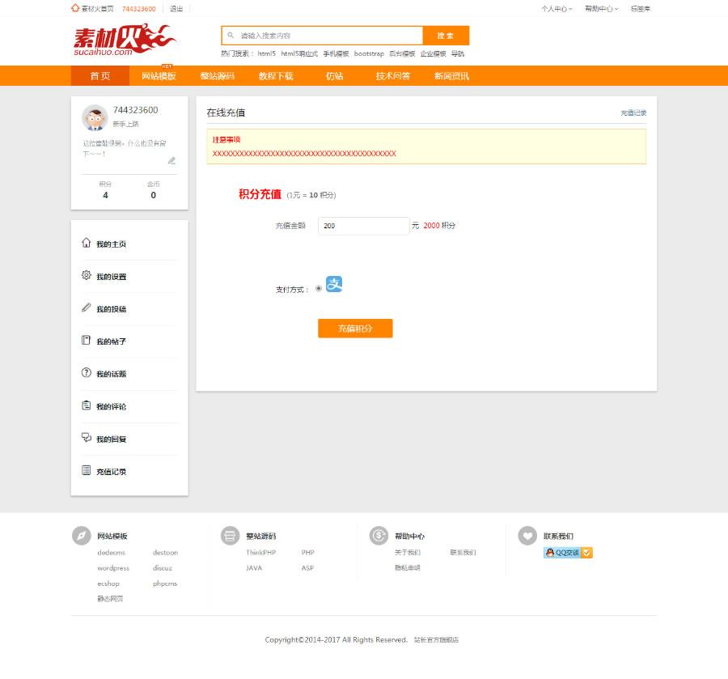This screenshot has height=679, width=728.
Task: Open the 首页 navigation tab
Action: (100, 76)
